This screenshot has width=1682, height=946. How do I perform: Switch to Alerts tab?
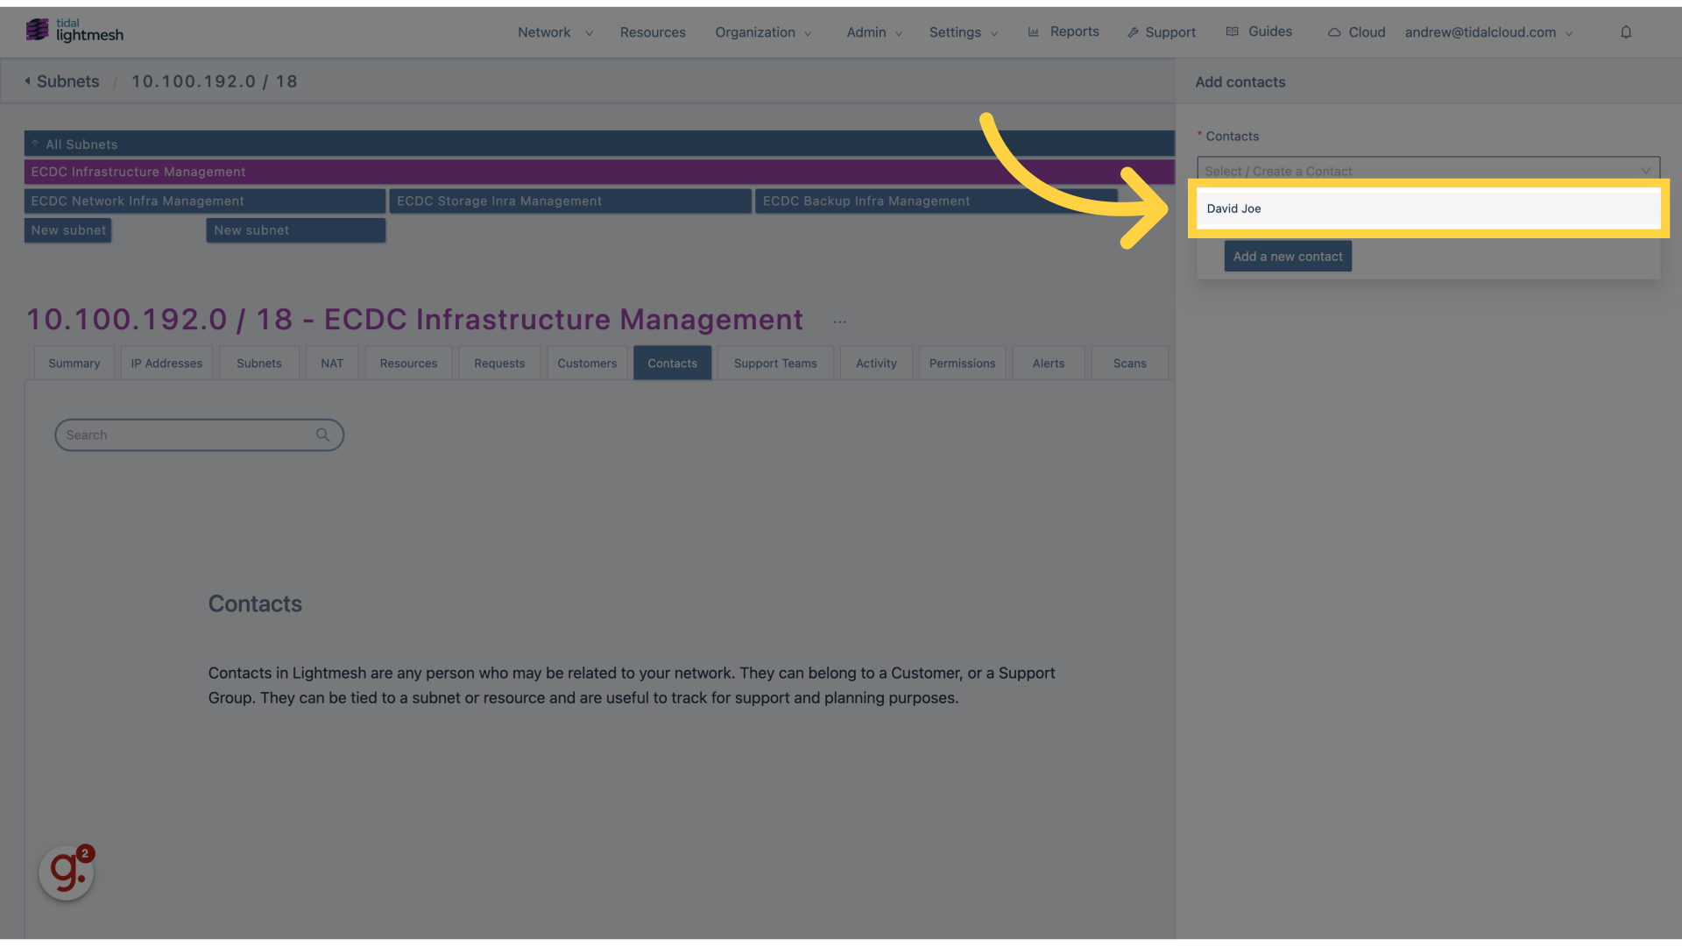[1049, 364]
